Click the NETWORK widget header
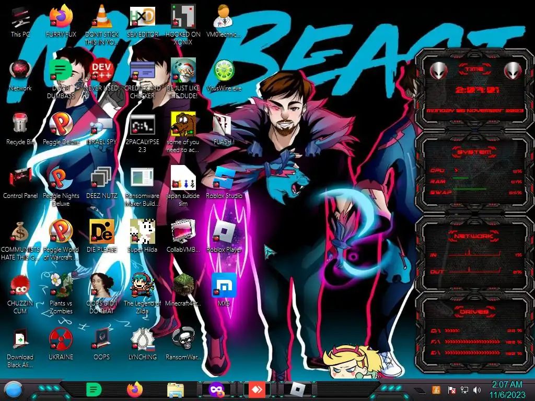Screen dimensions: 535x401 (x=474, y=236)
